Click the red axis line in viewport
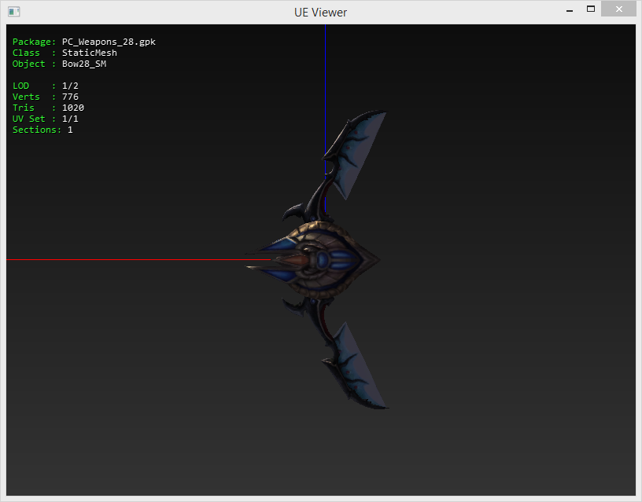 134,259
